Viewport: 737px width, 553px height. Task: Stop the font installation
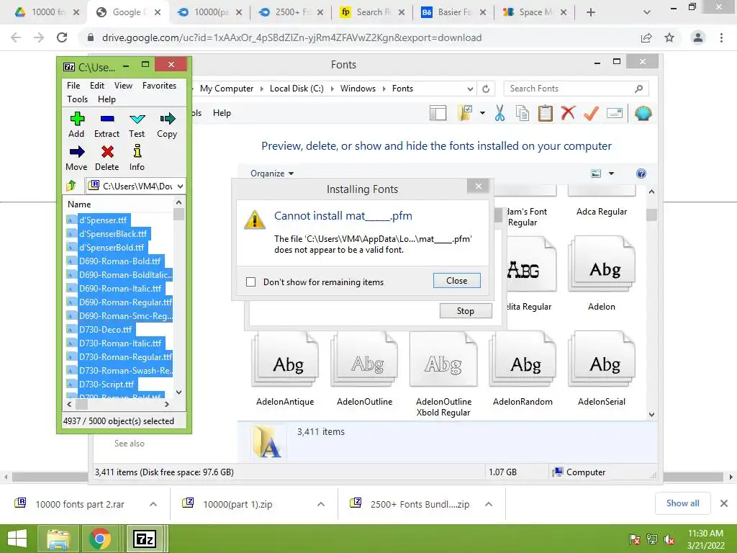[466, 311]
